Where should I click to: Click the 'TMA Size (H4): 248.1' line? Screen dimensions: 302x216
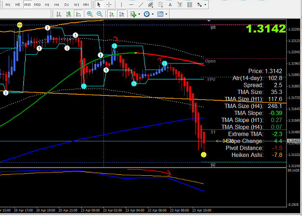254,106
